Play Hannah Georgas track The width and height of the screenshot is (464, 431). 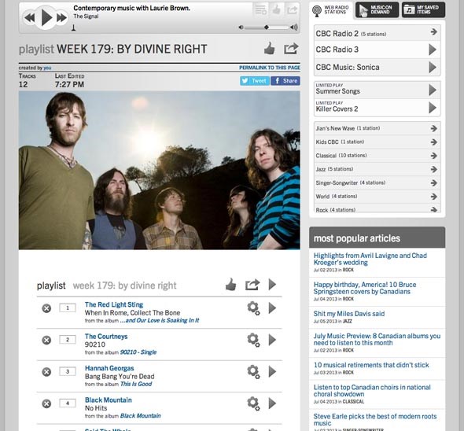272,371
